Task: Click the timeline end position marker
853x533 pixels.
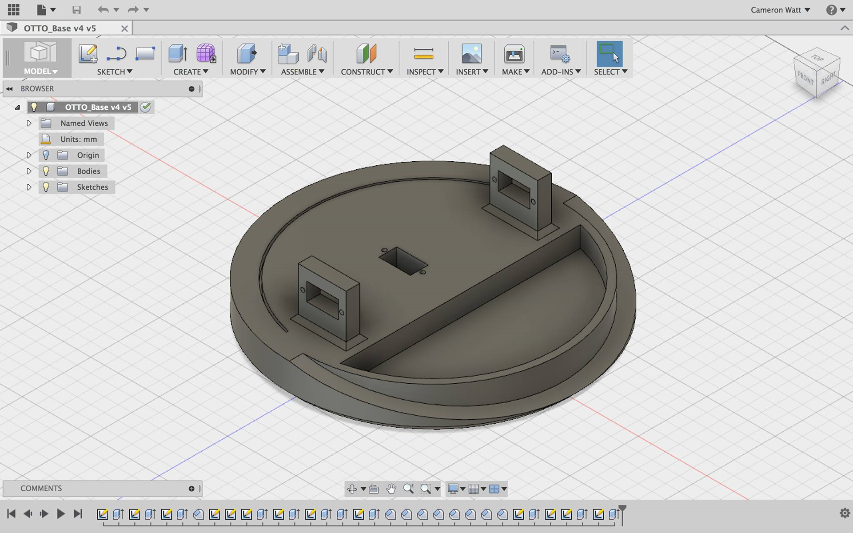Action: tap(622, 514)
